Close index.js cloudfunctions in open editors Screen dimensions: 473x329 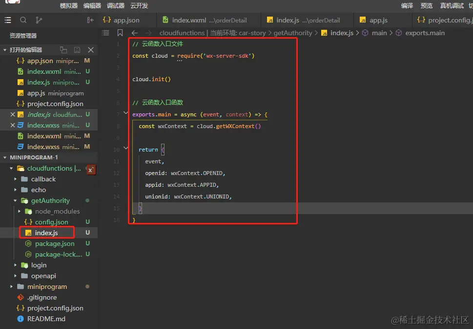[13, 114]
